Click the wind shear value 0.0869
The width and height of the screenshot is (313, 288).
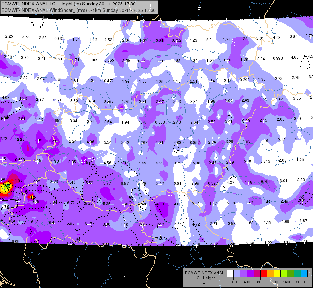pyautogui.click(x=92, y=60)
